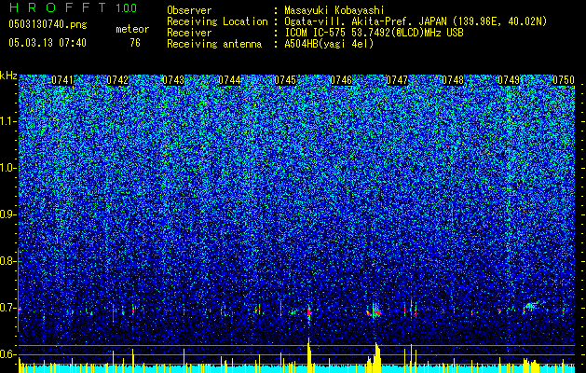The height and width of the screenshot is (373, 586).
Task: Click the time marker 0744
Action: point(229,80)
